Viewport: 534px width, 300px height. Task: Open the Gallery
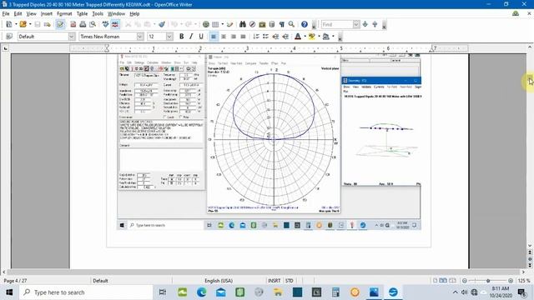[262, 24]
